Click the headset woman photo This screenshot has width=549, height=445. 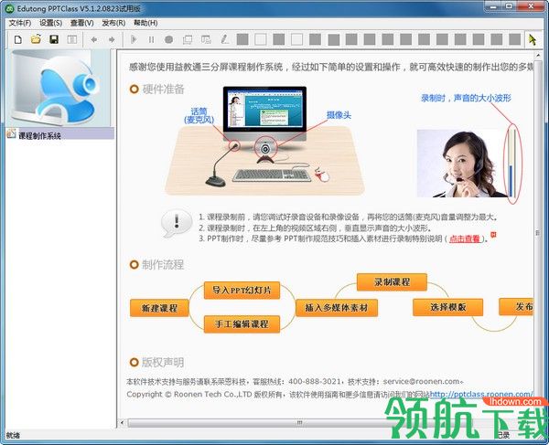(461, 164)
